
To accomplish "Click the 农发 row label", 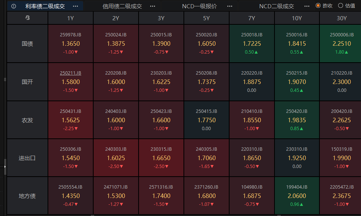I will [x=27, y=120].
